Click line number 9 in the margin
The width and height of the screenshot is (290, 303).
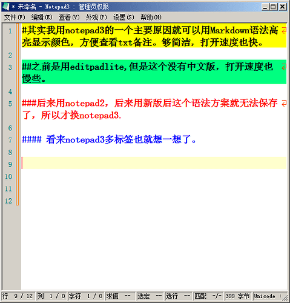[10, 164]
